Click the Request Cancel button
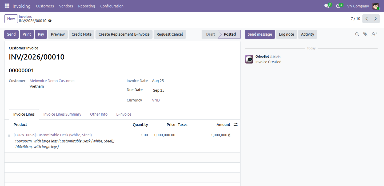384x186 pixels. pyautogui.click(x=170, y=34)
